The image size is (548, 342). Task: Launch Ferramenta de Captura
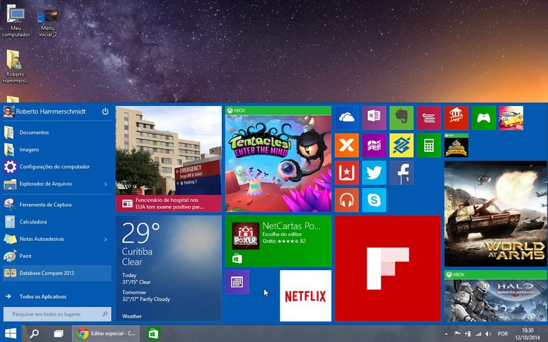point(58,205)
